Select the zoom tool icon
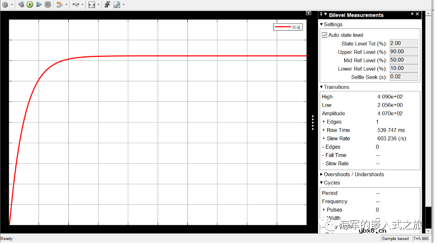 click(76, 5)
